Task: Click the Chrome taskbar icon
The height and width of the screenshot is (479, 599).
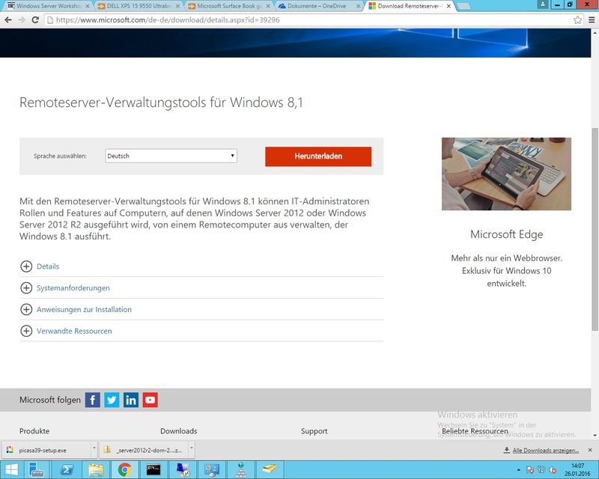Action: (124, 469)
